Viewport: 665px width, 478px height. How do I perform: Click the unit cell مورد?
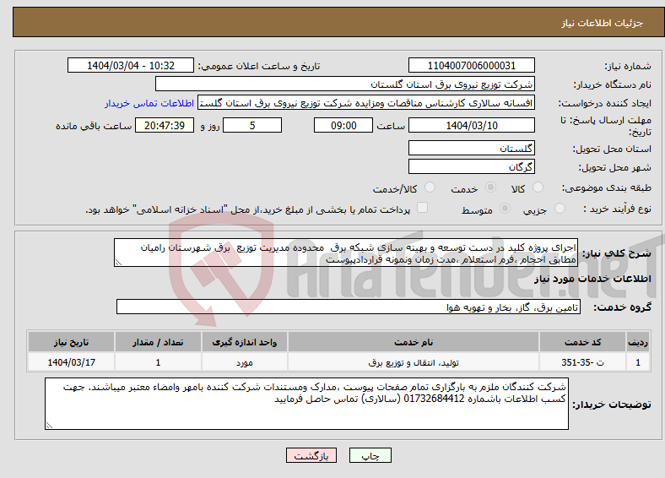point(245,362)
